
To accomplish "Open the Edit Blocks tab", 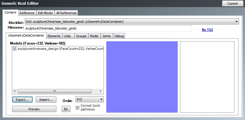I will [x=45, y=13].
